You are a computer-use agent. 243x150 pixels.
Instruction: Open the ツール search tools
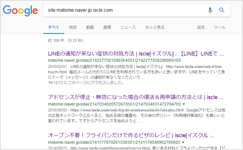point(220,27)
